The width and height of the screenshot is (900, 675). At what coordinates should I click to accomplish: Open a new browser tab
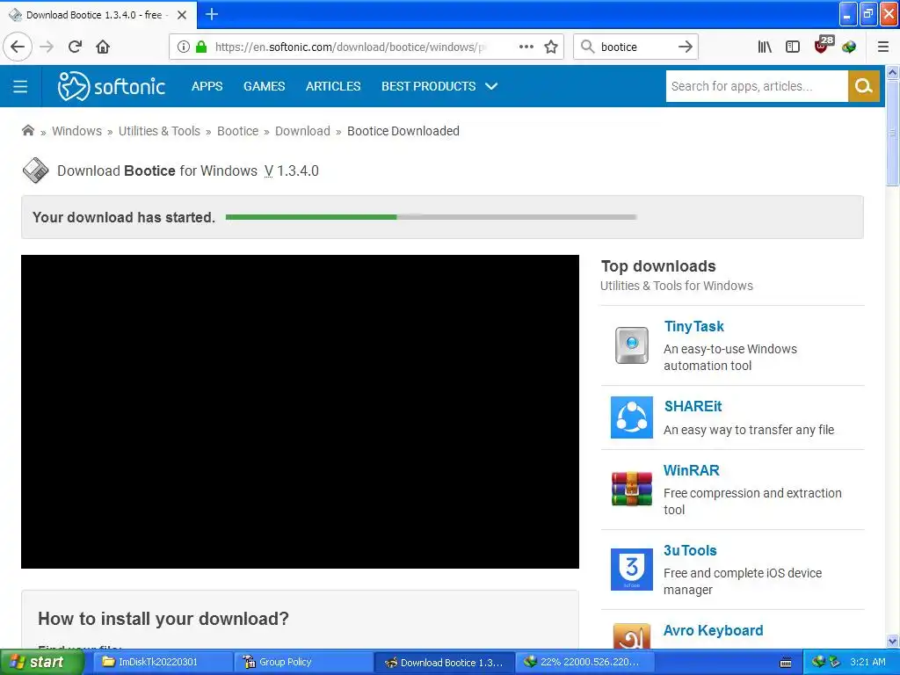point(212,14)
